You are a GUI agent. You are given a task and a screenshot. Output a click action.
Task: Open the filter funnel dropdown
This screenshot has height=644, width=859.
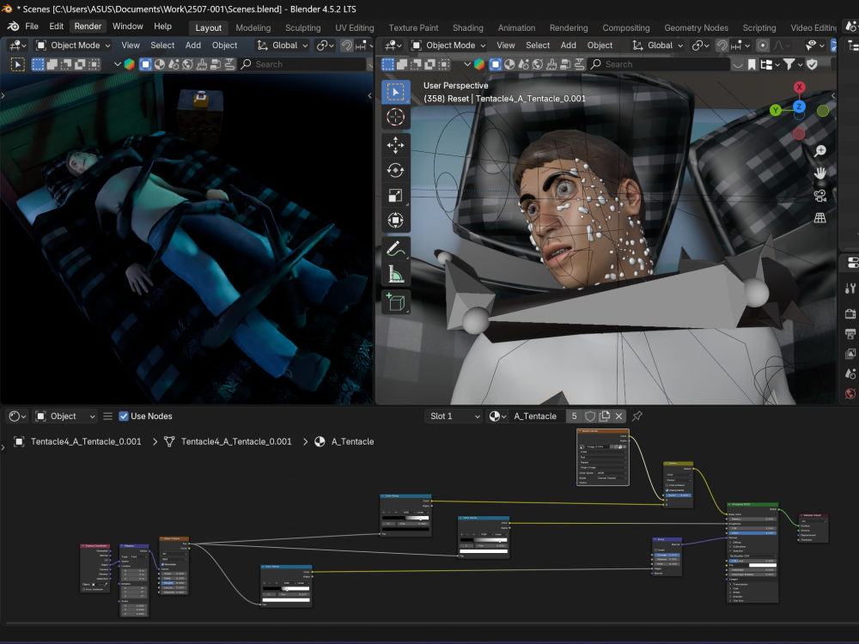pos(793,64)
